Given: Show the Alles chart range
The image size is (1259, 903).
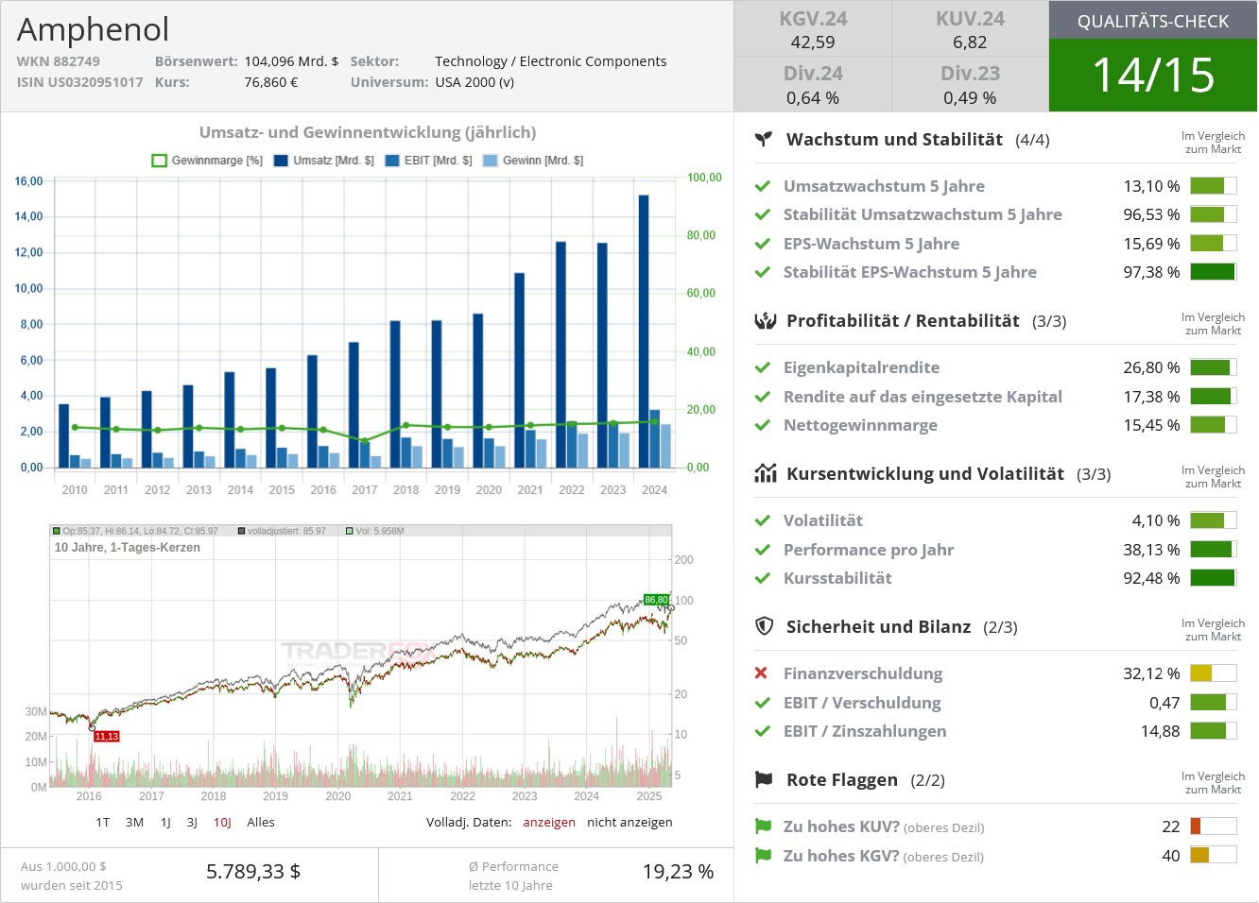Looking at the screenshot, I should 261,823.
